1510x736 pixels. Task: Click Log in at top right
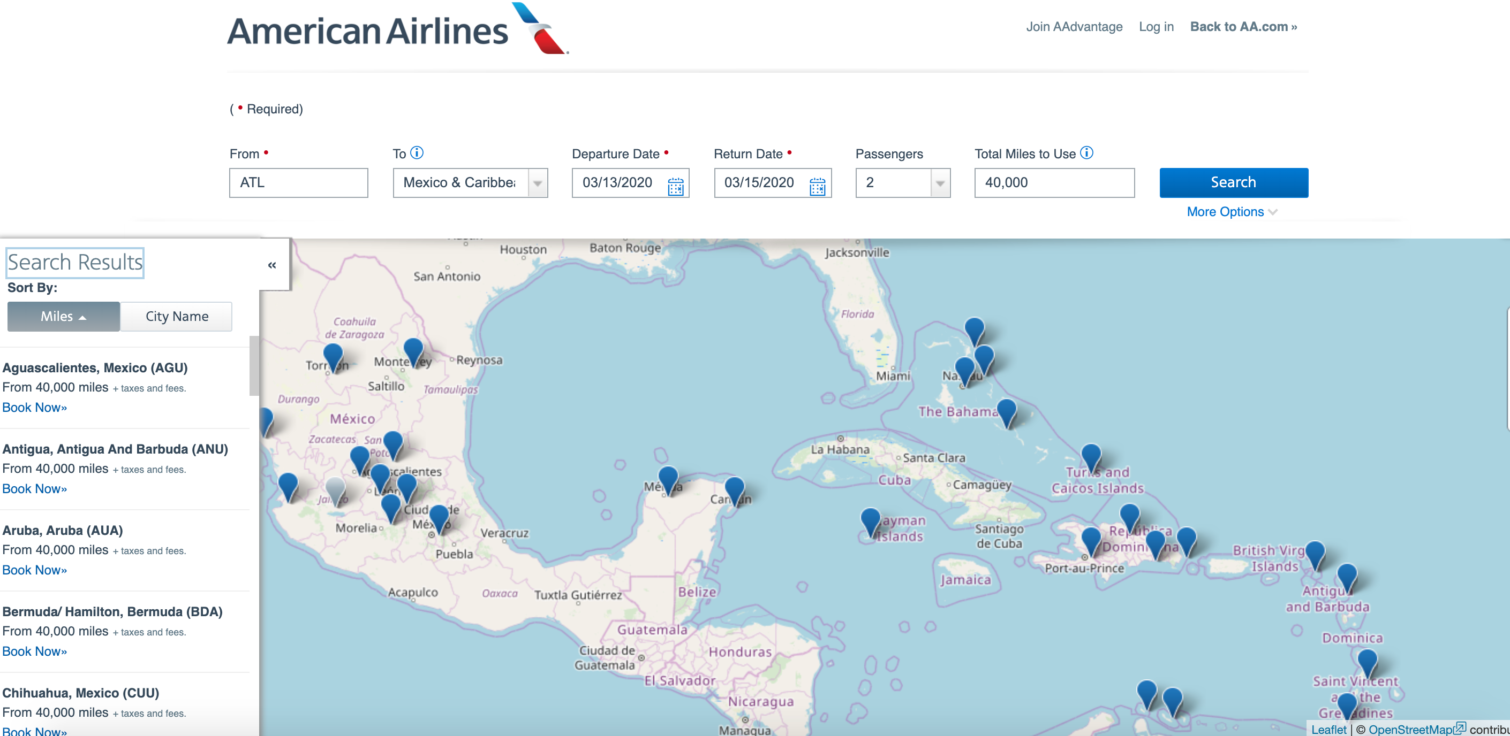[x=1156, y=27]
